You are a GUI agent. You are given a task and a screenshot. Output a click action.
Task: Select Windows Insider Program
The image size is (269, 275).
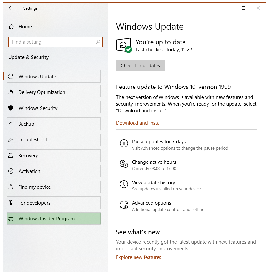[54, 218]
